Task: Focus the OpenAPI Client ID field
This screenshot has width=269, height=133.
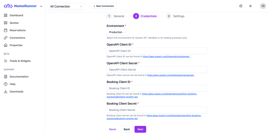Action: [157, 51]
